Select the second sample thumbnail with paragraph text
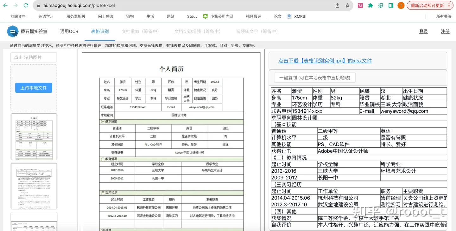This screenshot has height=231, width=456. tap(34, 186)
